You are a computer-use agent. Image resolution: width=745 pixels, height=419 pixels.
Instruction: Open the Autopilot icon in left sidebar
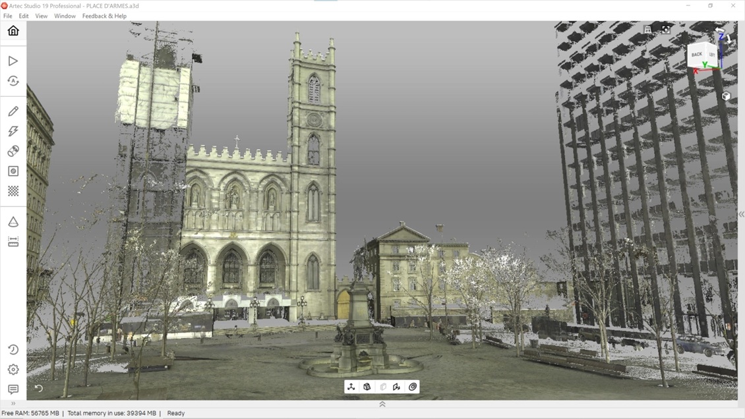pos(13,81)
